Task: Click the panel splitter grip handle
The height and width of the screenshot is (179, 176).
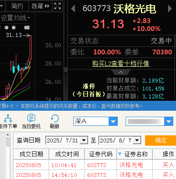Action: tap(66, 69)
